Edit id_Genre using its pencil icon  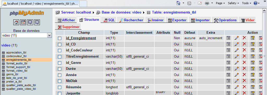pos(236,63)
